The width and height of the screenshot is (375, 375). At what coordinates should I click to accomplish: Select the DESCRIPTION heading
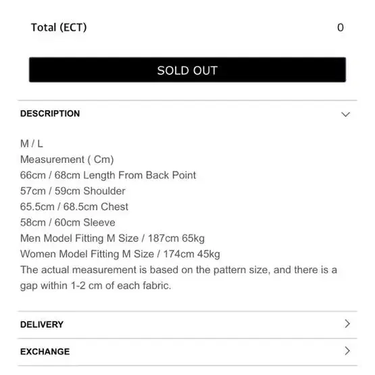[50, 114]
